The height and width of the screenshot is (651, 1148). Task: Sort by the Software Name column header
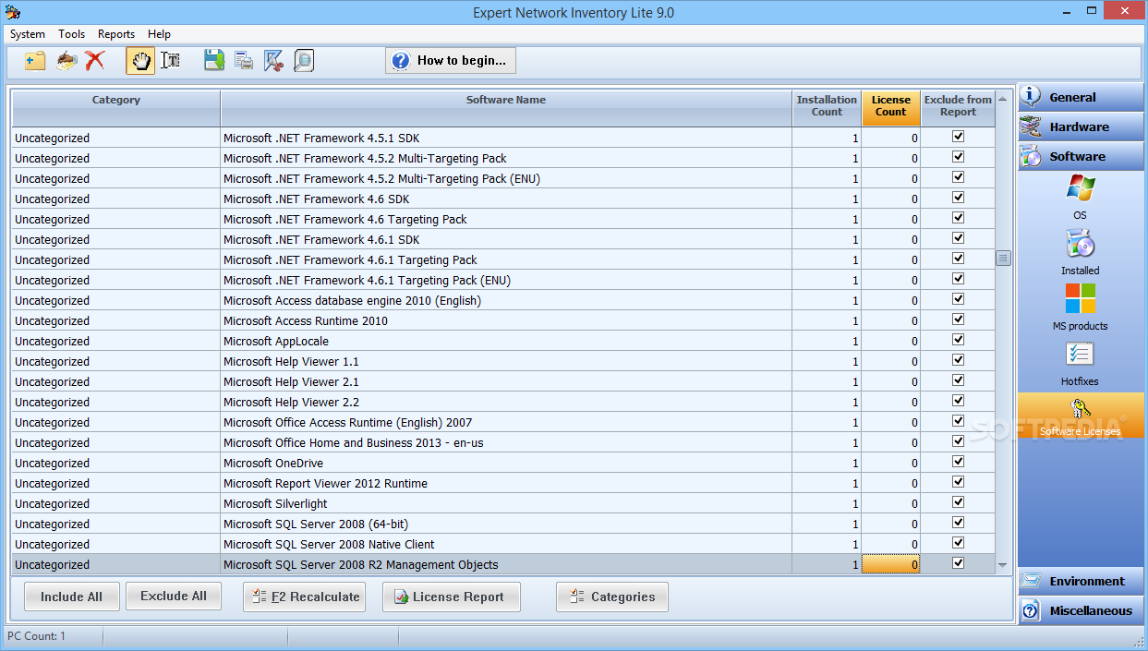pos(506,108)
